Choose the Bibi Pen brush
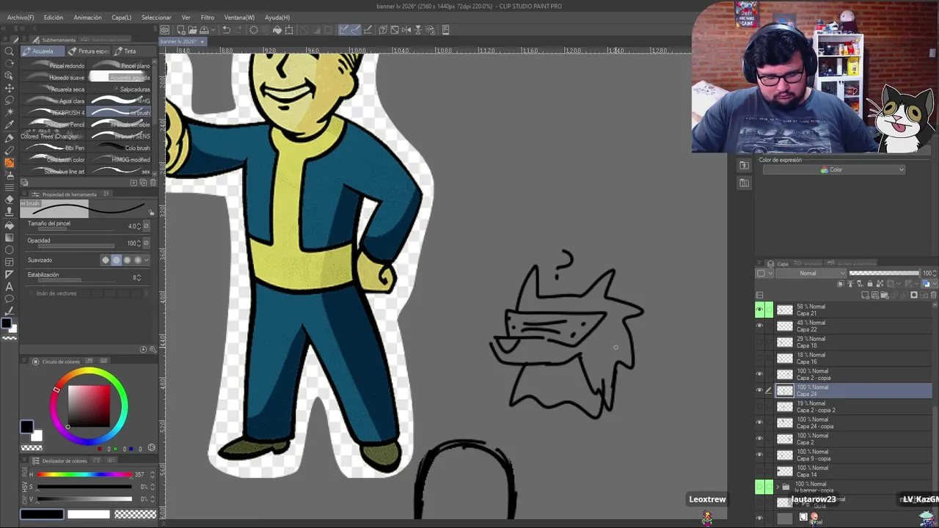Screen dimensions: 939x528 point(54,148)
